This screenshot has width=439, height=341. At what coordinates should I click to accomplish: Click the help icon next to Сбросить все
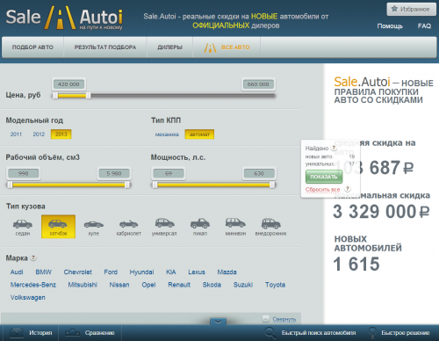point(348,189)
